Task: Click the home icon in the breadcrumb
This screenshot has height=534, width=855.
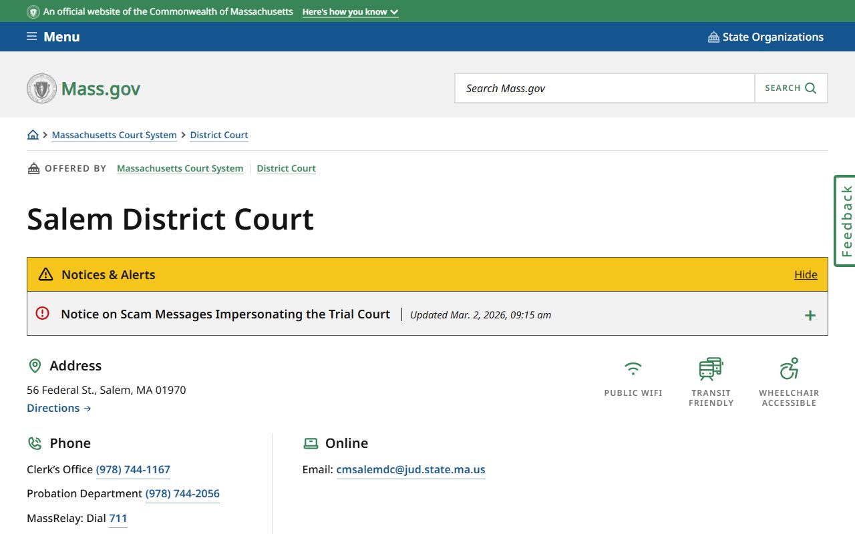Action: (x=33, y=135)
